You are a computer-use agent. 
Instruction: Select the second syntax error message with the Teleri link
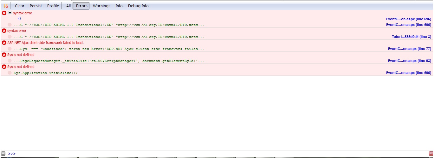coord(17,31)
